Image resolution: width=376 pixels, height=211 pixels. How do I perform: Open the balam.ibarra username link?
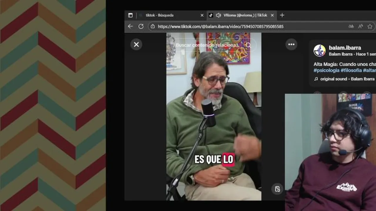pos(345,48)
